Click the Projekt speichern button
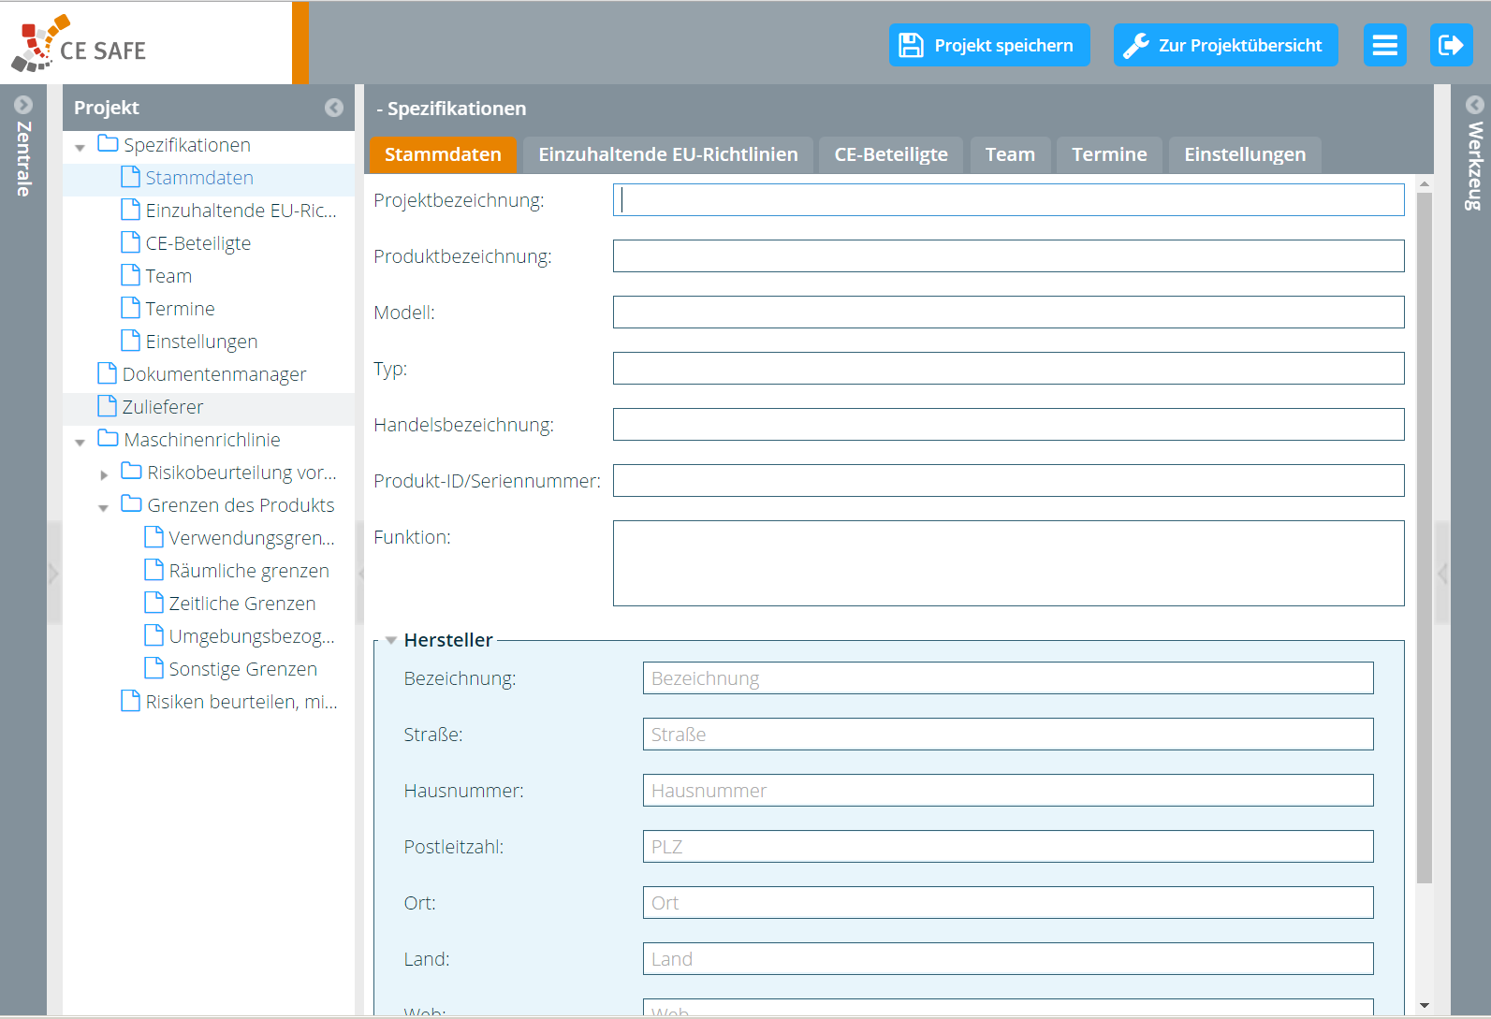This screenshot has width=1491, height=1019. tap(989, 45)
